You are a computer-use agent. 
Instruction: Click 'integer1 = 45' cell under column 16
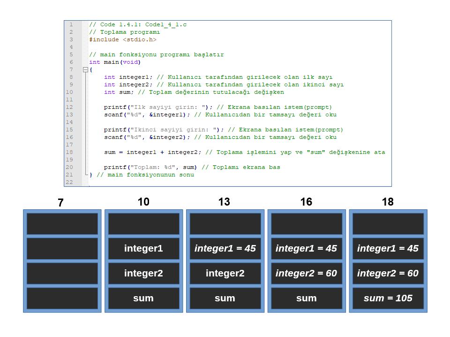pos(307,248)
